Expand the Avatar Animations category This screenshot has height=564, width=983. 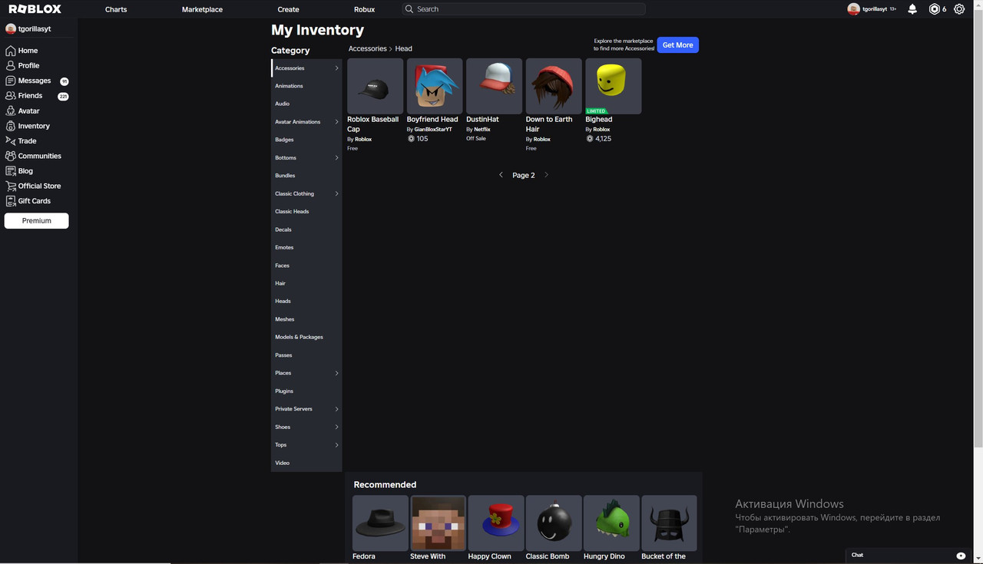[x=336, y=122]
